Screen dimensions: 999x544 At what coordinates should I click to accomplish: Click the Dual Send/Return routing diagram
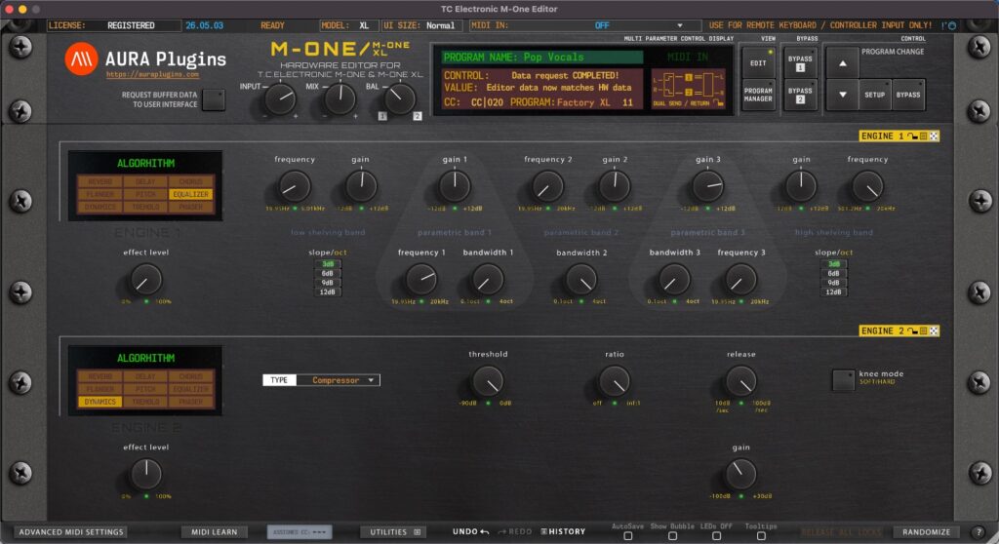click(688, 89)
